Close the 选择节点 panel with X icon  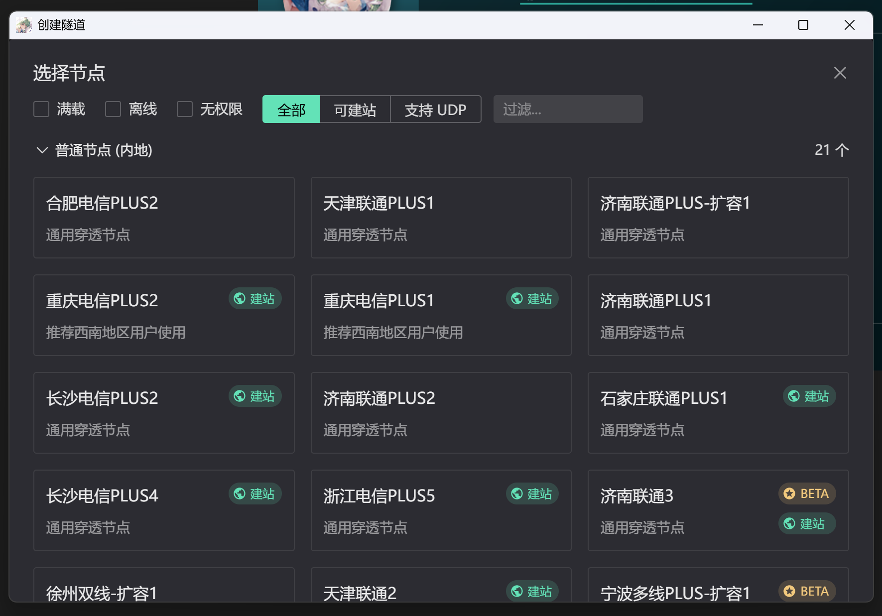point(840,73)
